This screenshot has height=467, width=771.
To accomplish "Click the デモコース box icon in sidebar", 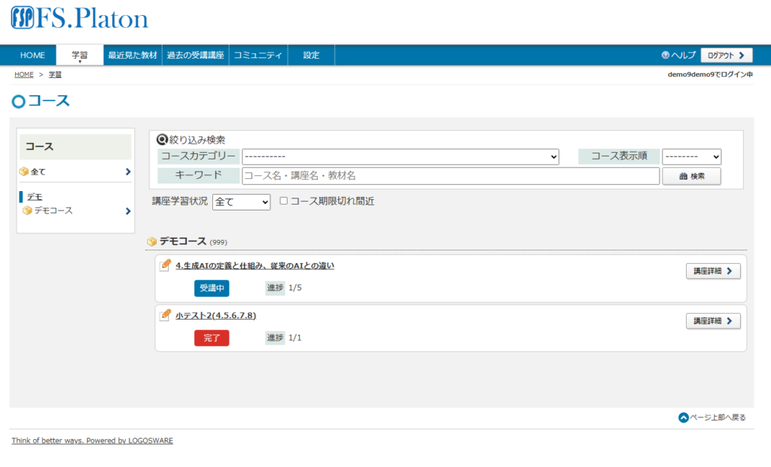I will (27, 211).
